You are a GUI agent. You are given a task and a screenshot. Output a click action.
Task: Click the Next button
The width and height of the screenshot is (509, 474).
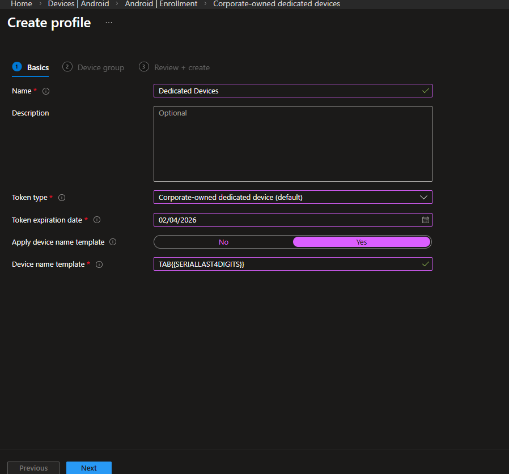(x=89, y=468)
